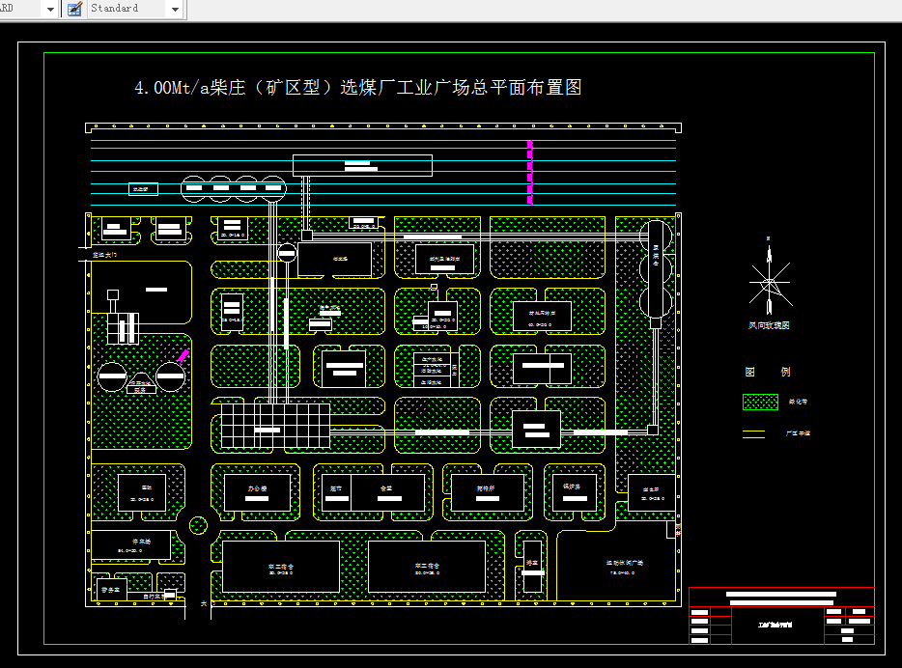
Task: Select the drawing title text at the top
Action: (x=357, y=86)
